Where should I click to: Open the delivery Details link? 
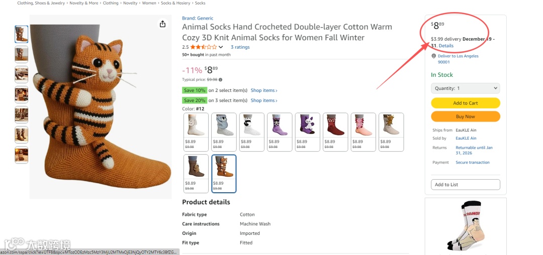[x=446, y=46]
